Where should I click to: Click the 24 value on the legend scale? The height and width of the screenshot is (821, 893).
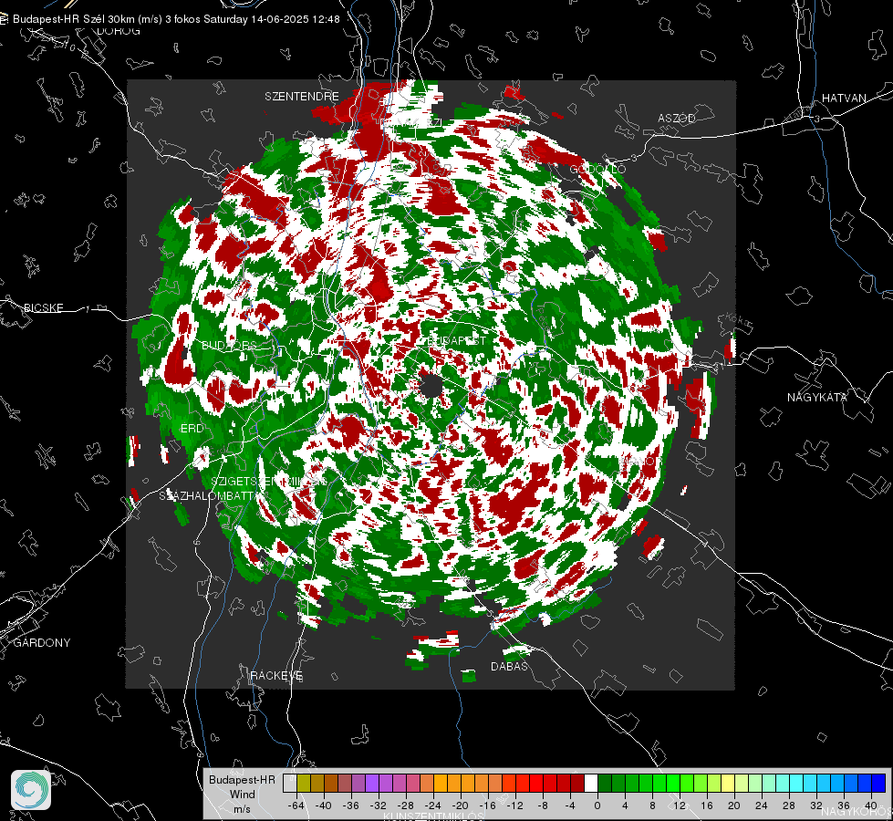(762, 805)
